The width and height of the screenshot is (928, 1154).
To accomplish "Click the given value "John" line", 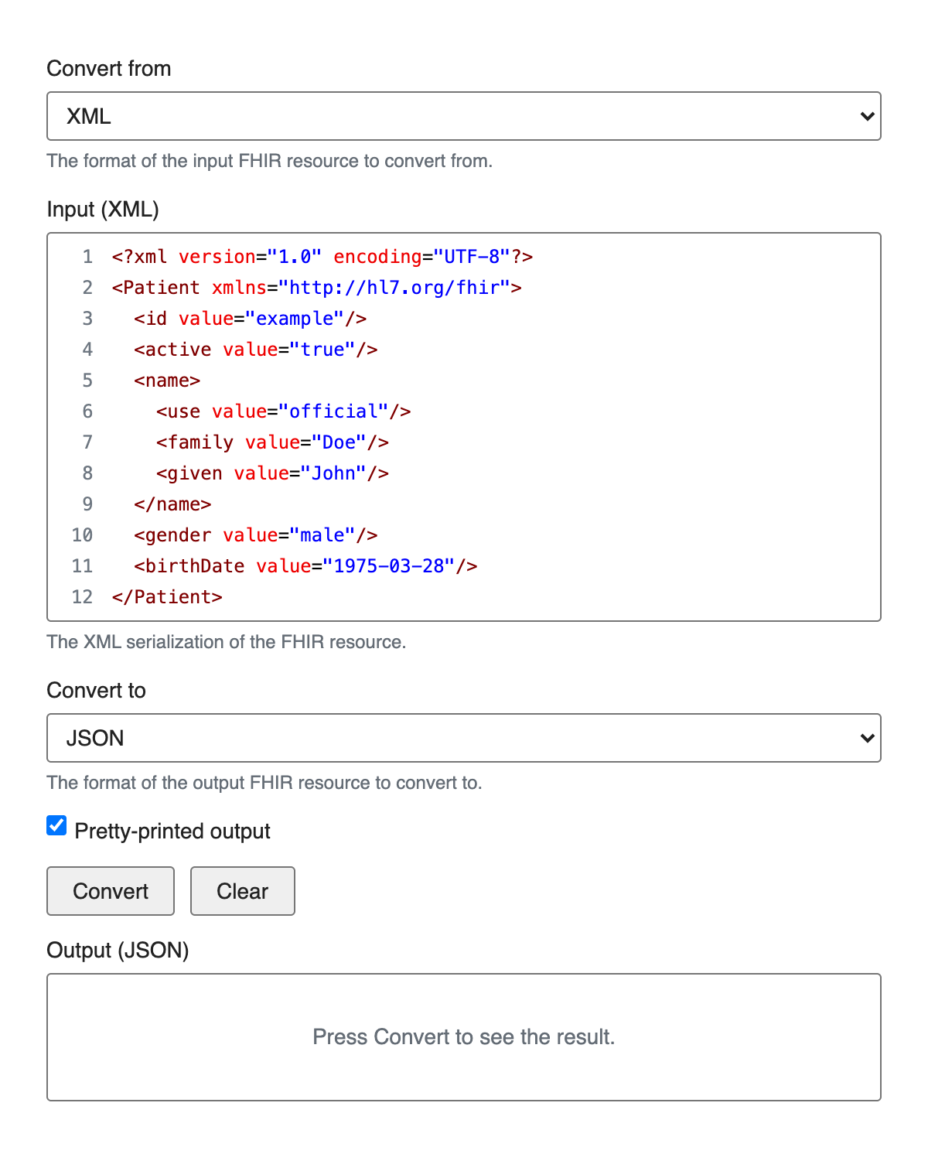I will pyautogui.click(x=272, y=473).
